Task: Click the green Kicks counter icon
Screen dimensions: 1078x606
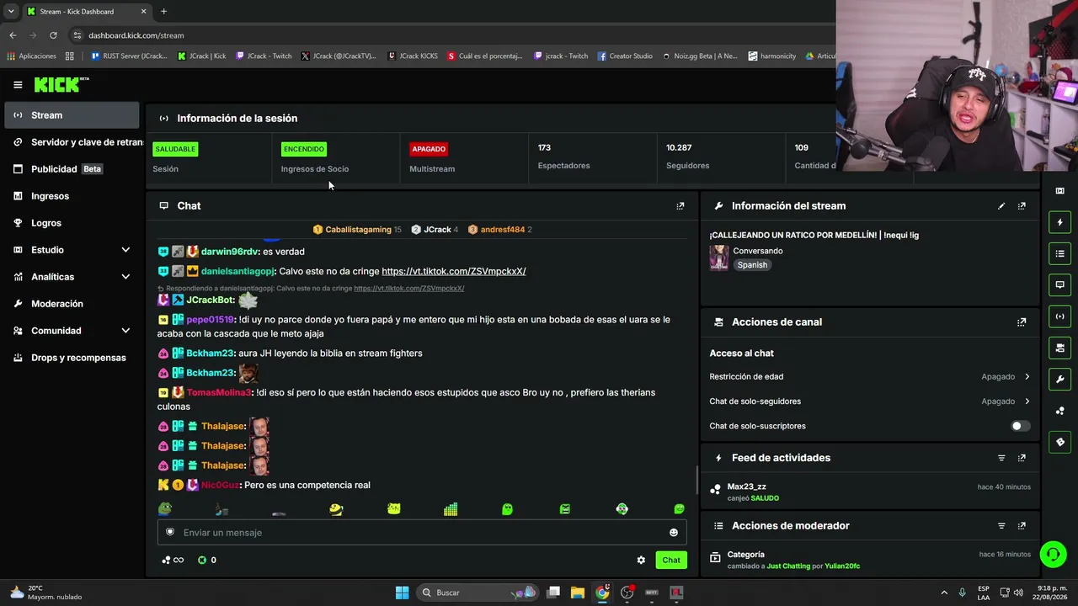Action: point(202,560)
